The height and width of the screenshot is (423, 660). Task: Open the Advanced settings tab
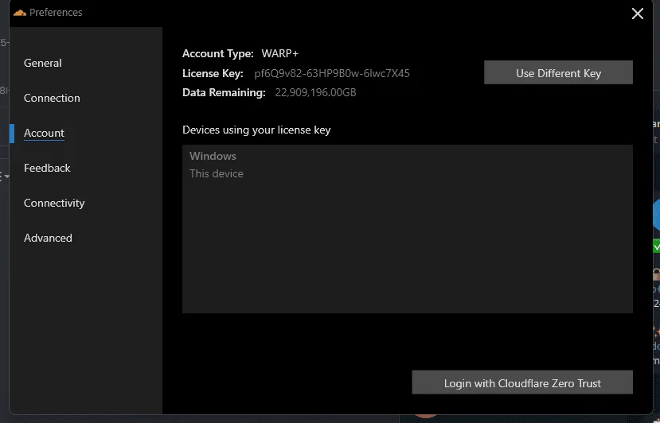pos(48,238)
